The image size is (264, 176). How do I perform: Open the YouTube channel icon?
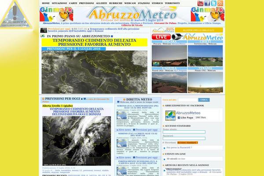click(x=200, y=3)
